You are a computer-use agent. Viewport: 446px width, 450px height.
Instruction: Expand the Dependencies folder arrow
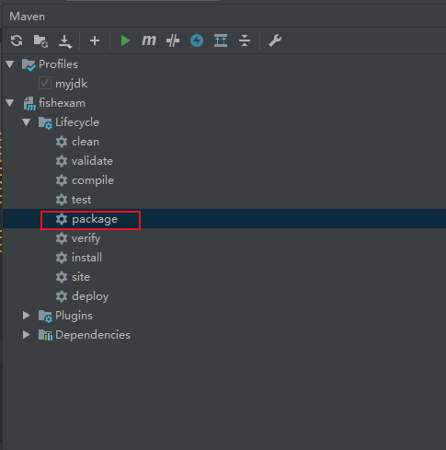click(27, 335)
